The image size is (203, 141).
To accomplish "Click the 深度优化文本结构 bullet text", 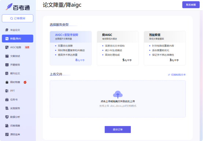I will click(115, 46).
